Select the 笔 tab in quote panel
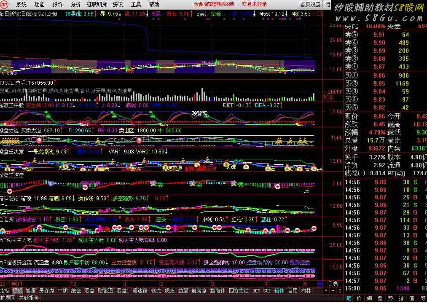Viewport: 427px width, 303px height. point(349,299)
